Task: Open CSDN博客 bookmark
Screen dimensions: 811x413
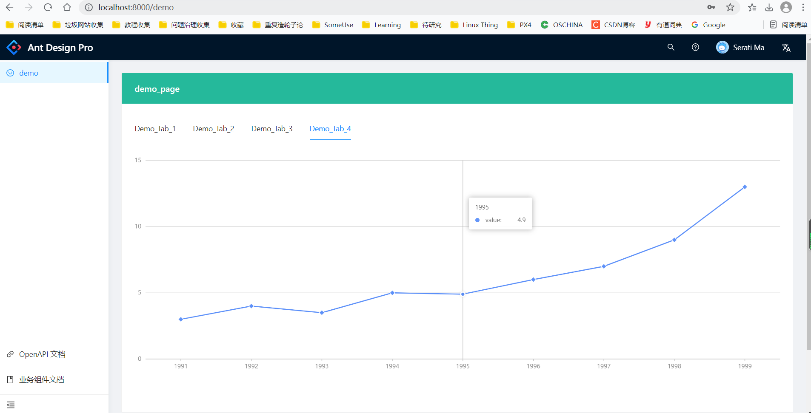Action: pyautogui.click(x=613, y=25)
